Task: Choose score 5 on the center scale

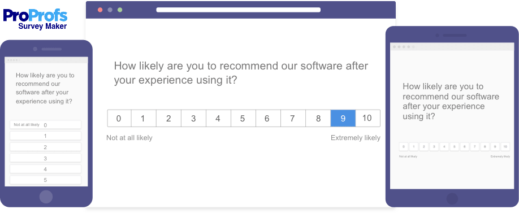Action: pos(243,119)
